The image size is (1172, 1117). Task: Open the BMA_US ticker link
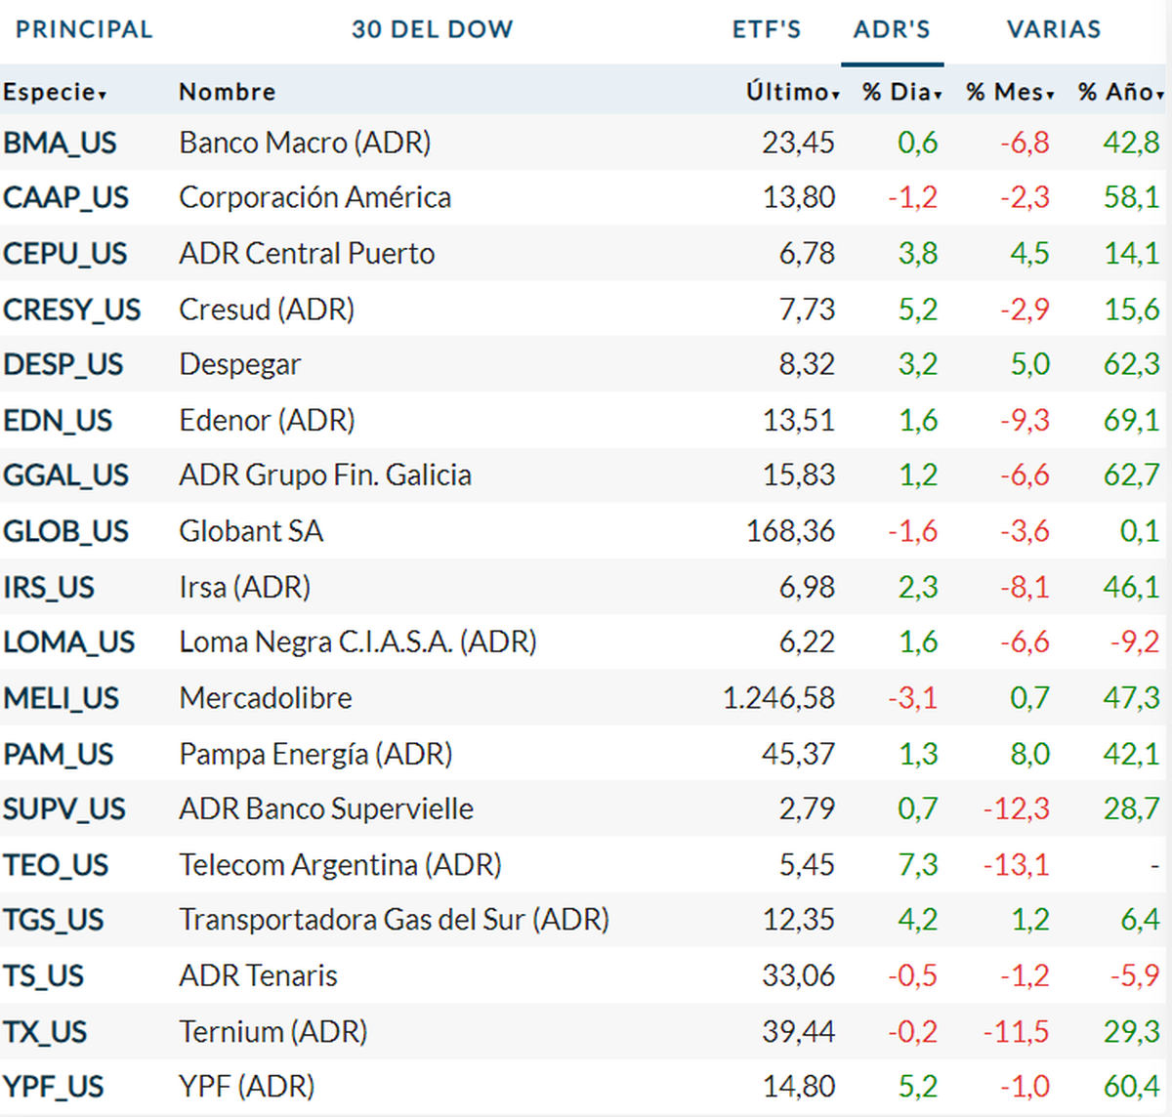60,143
